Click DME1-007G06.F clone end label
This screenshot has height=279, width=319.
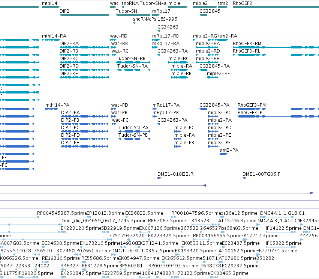[261, 174]
